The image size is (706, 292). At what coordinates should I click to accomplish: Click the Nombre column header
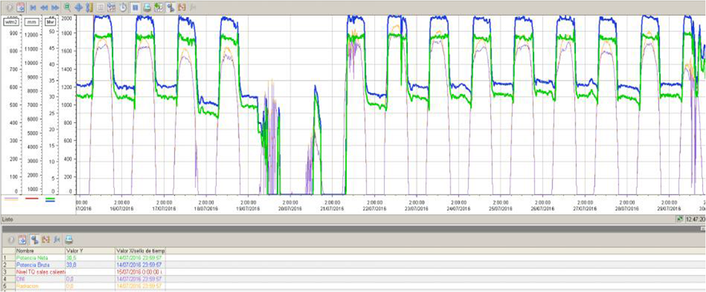[25, 250]
